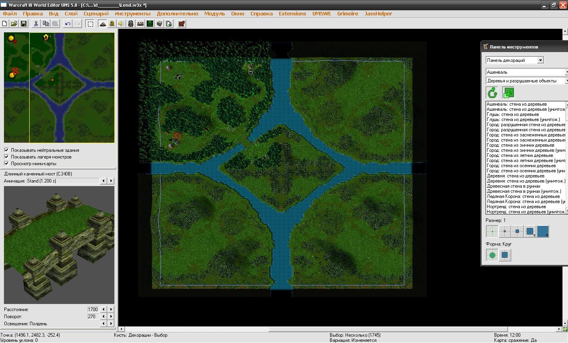Open the Файл menu

point(10,13)
